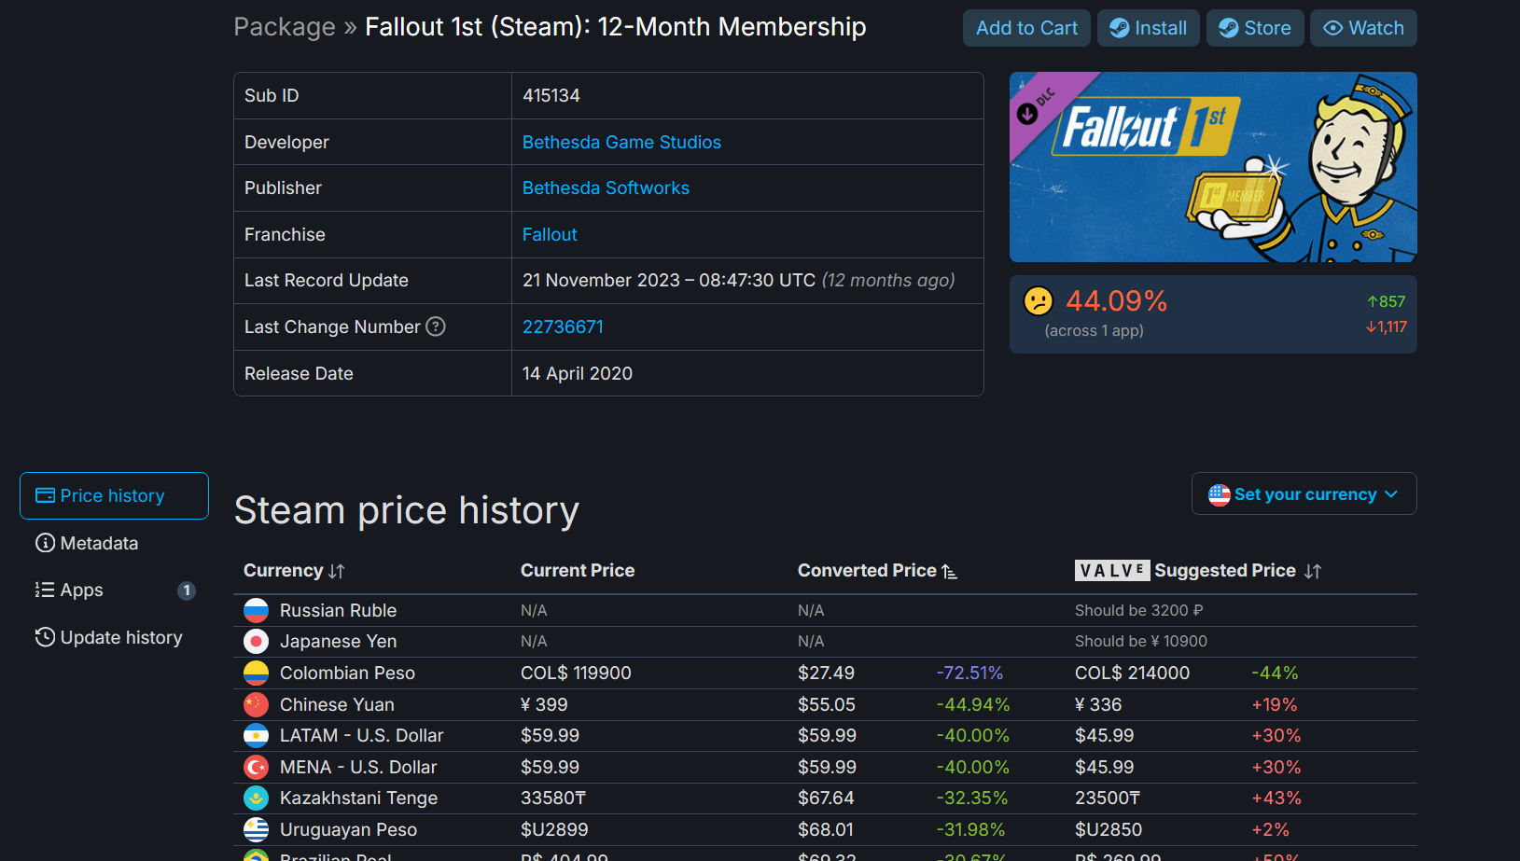
Task: Click the Fallout 1st banner image
Action: pyautogui.click(x=1213, y=167)
